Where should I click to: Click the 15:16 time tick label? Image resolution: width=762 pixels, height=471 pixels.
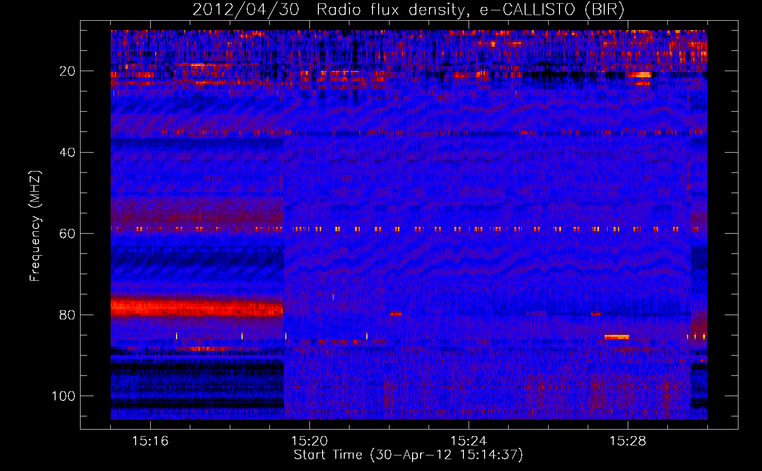pyautogui.click(x=150, y=441)
